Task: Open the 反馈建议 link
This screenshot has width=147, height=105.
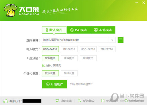Action: click(x=89, y=101)
